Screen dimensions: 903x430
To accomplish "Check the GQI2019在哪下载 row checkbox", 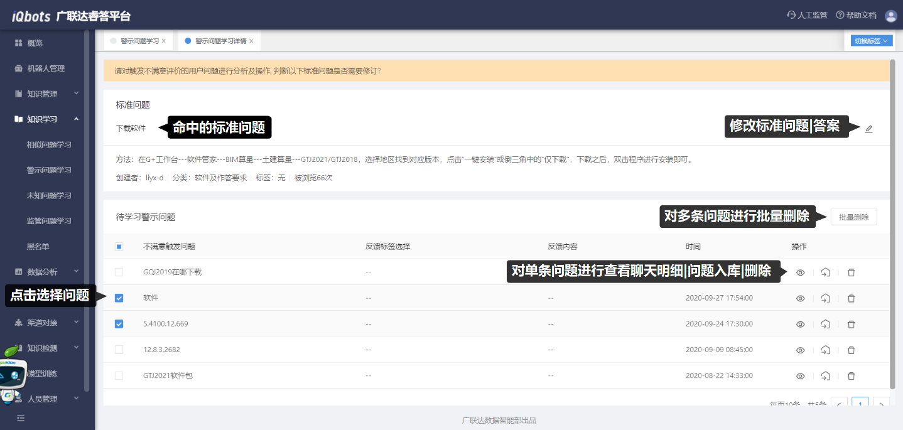I will tap(119, 272).
